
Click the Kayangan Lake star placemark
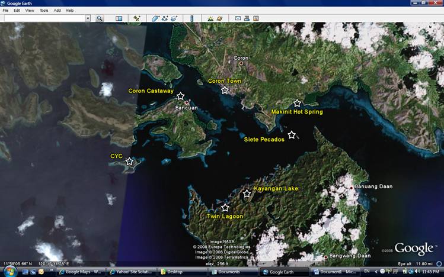click(x=247, y=194)
